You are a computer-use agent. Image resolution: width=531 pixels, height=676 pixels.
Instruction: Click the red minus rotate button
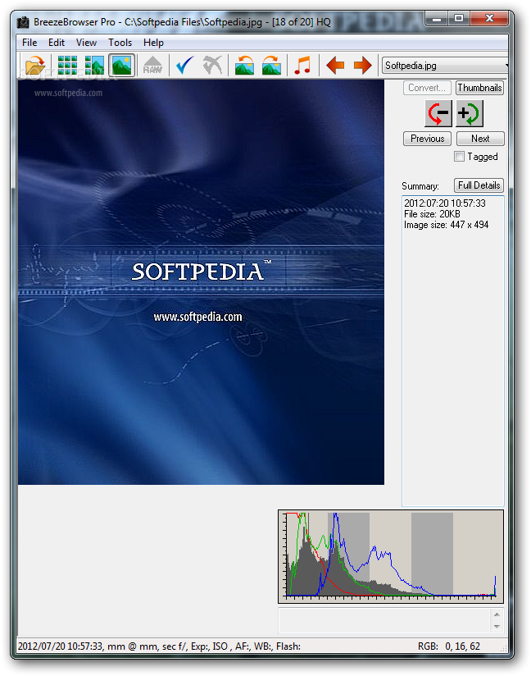(438, 113)
